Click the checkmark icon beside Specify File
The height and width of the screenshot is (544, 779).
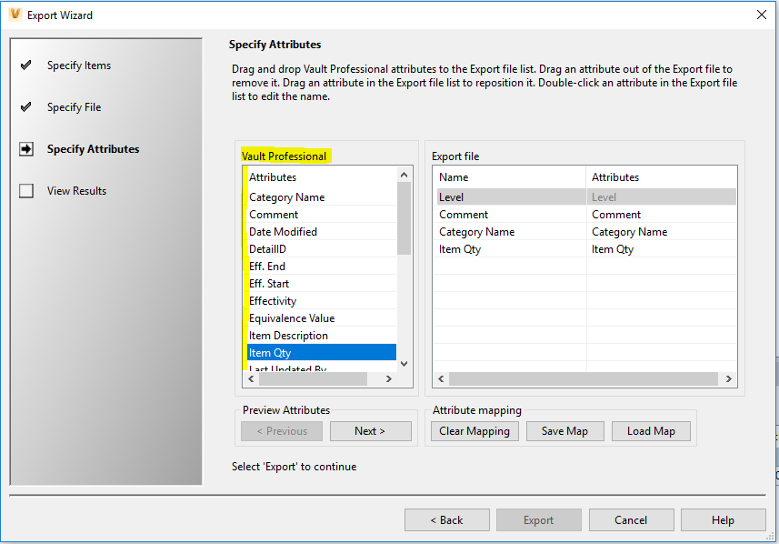pos(27,106)
